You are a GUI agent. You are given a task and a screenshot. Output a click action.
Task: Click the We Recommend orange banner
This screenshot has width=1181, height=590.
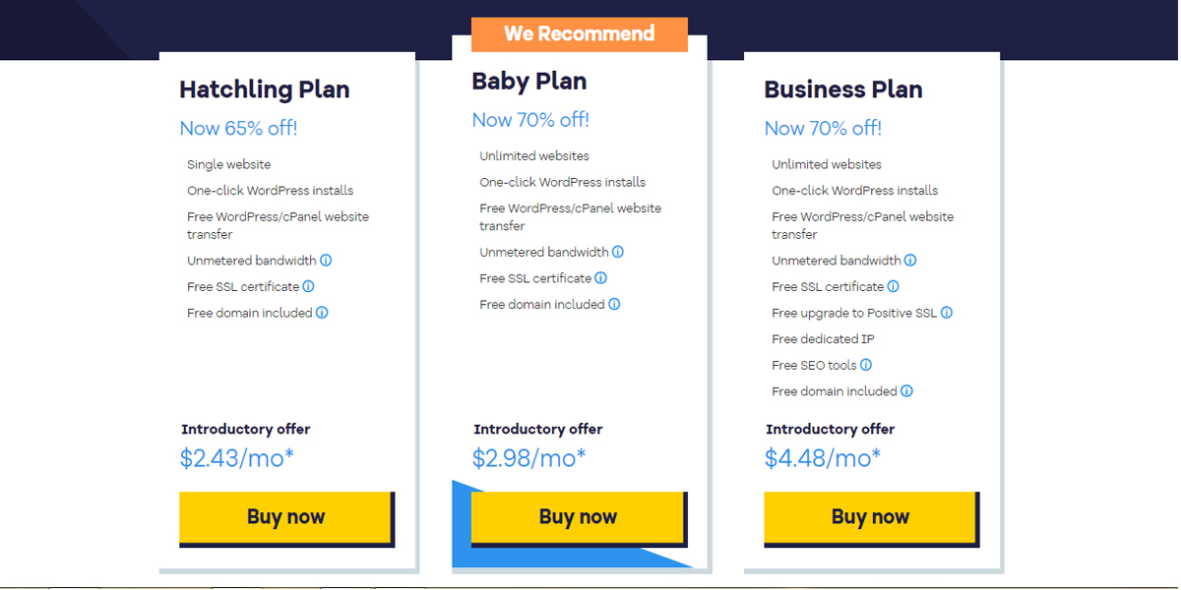tap(579, 34)
